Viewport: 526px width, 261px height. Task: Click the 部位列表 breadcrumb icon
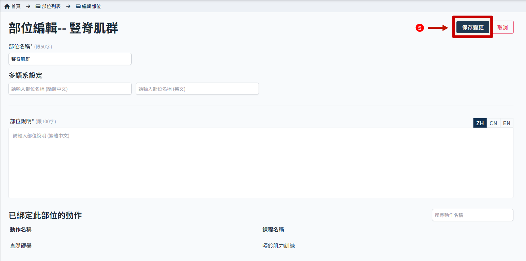point(38,6)
